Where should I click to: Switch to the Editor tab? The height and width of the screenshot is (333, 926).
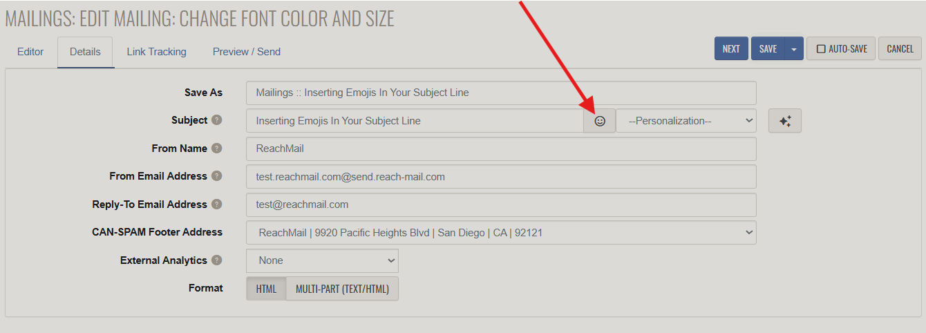[30, 52]
